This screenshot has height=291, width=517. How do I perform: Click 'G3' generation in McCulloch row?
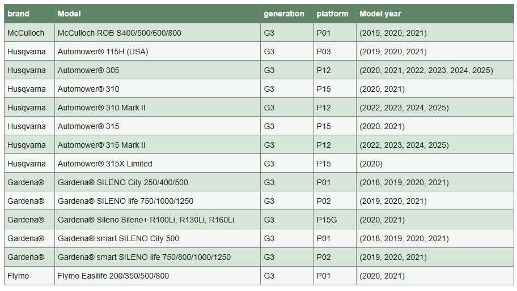pos(287,33)
